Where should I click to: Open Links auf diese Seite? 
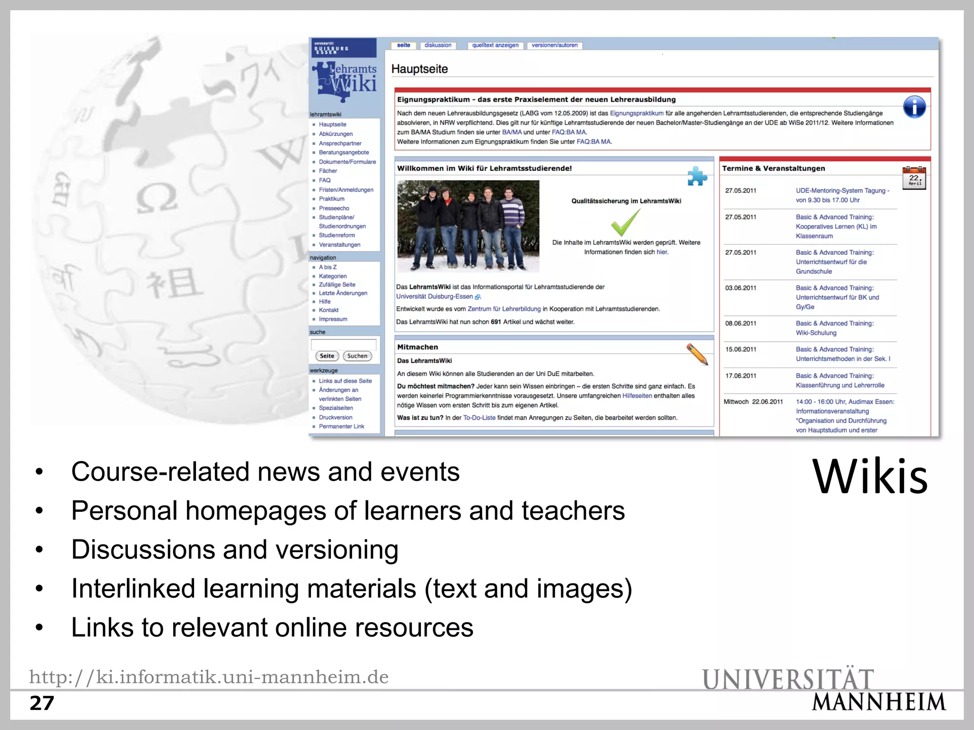pos(345,381)
